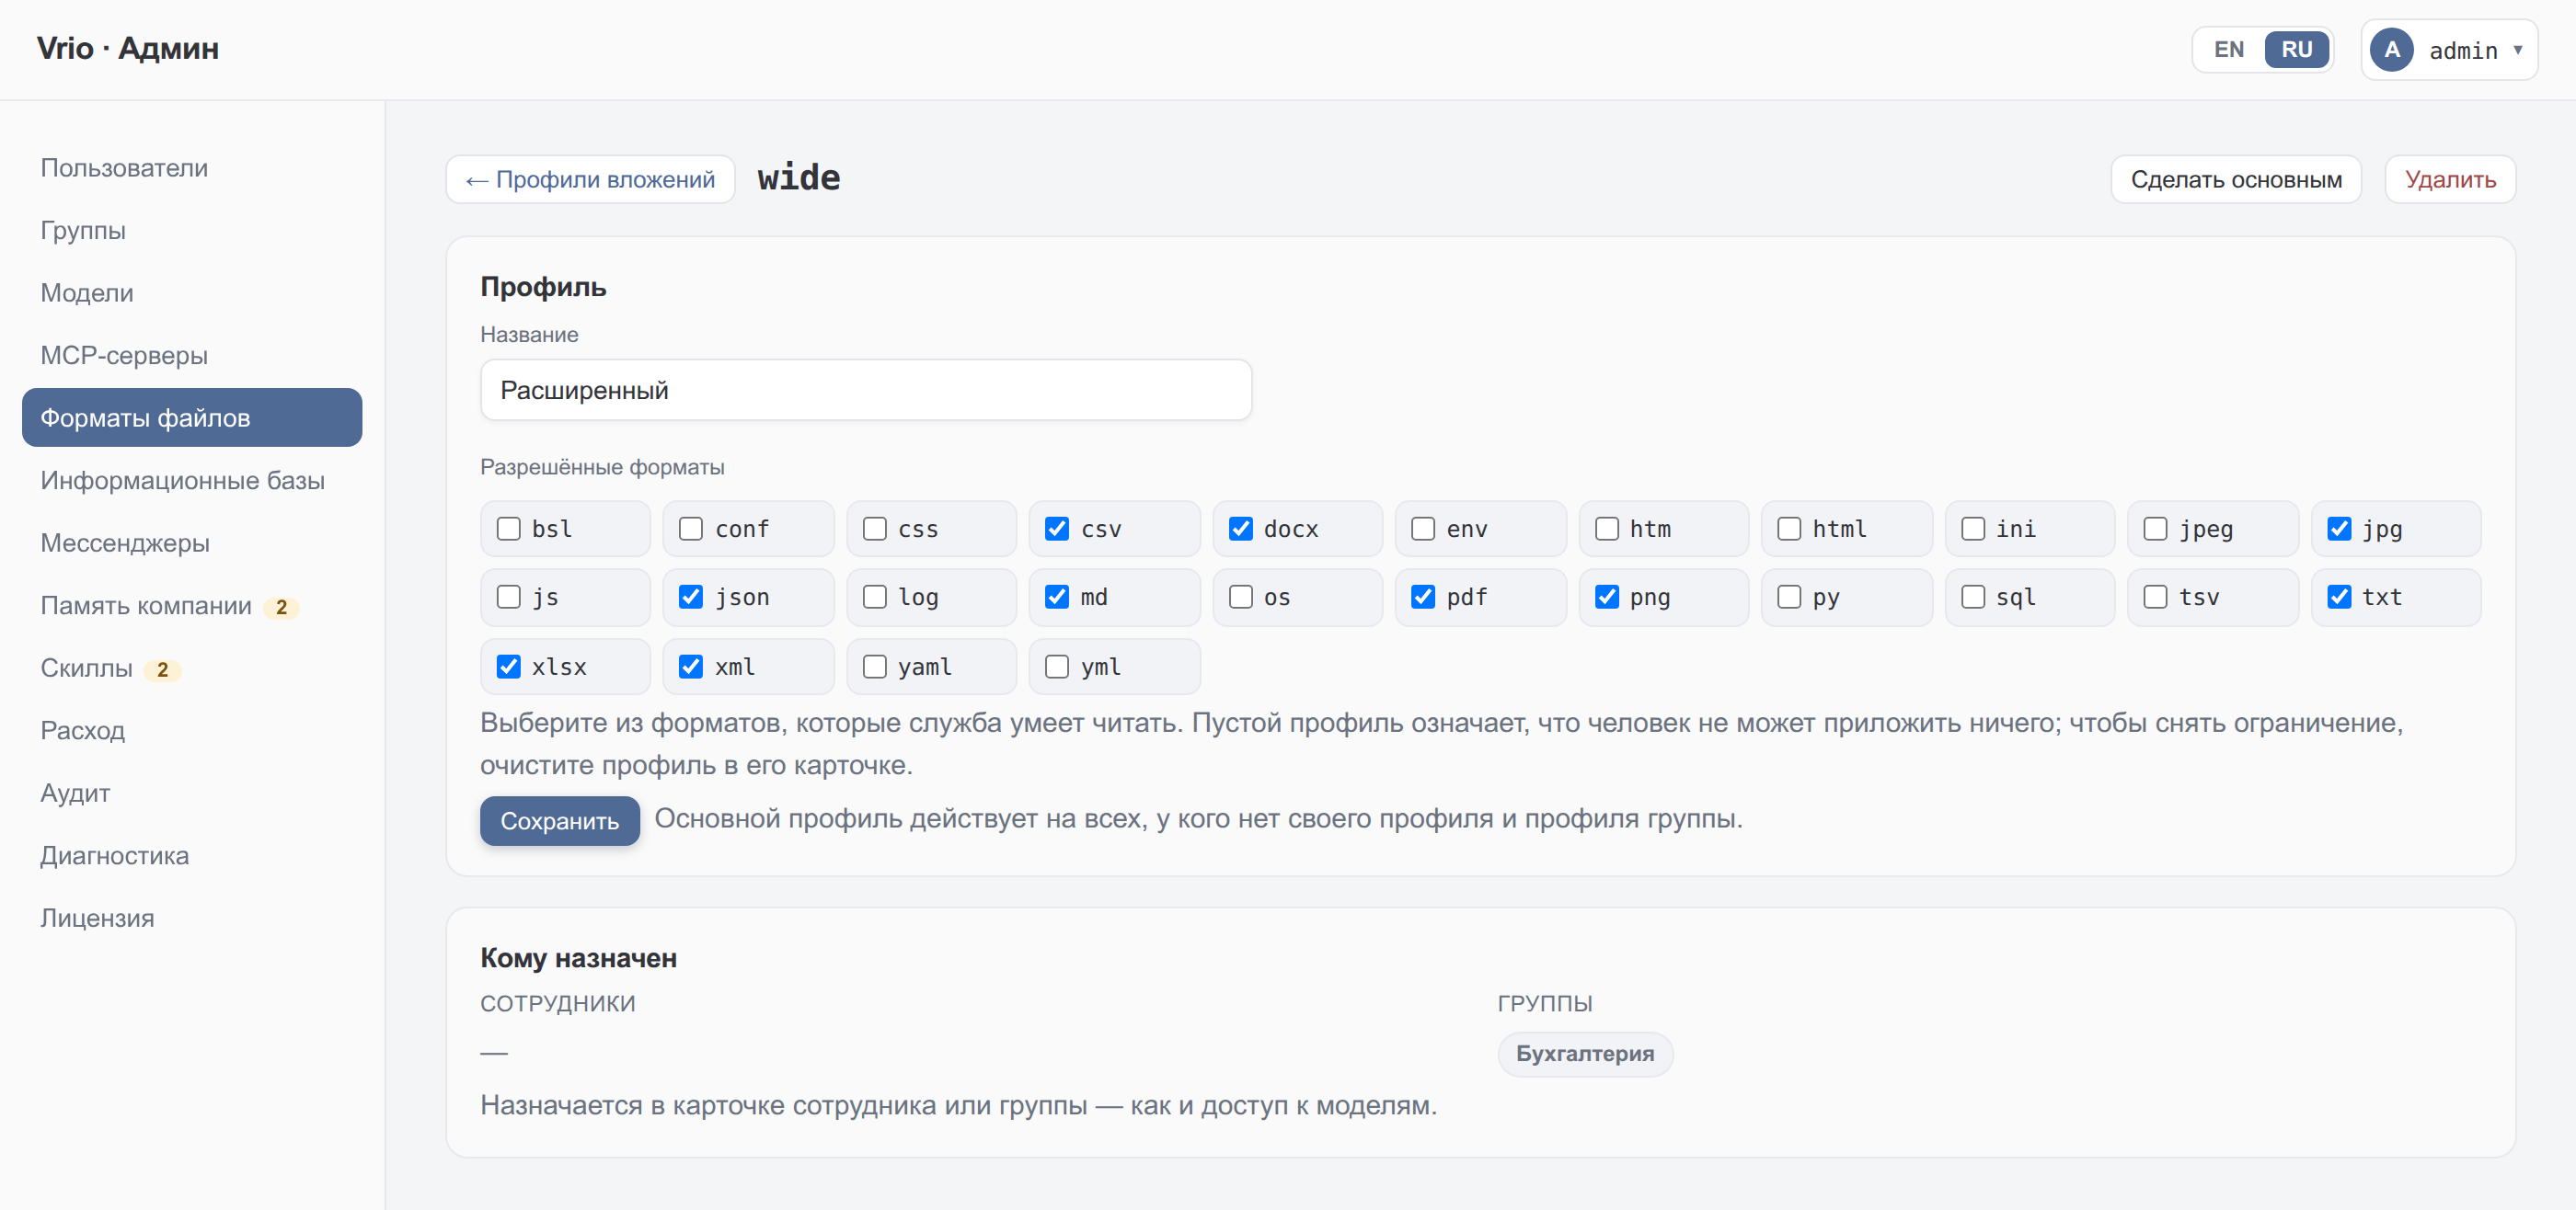Image resolution: width=2576 pixels, height=1210 pixels.
Task: Open Аудит in the sidebar
Action: (x=192, y=793)
